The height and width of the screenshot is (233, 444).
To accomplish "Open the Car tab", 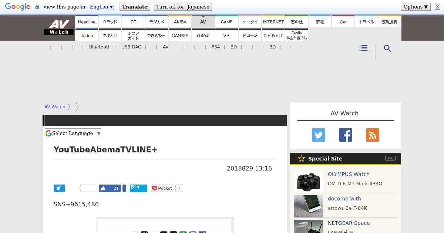I will [x=343, y=22].
